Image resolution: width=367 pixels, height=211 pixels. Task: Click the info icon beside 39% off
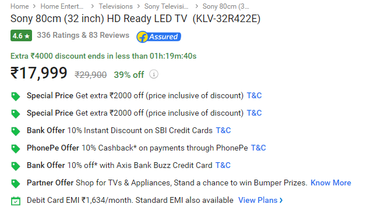click(154, 74)
